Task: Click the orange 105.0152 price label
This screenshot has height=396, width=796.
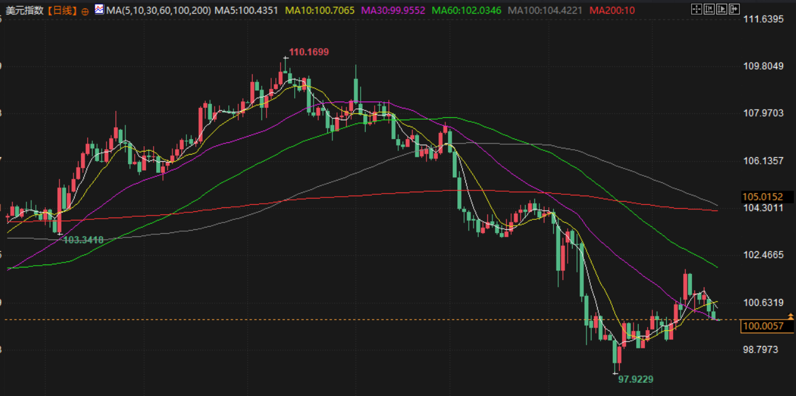Action: coord(763,197)
